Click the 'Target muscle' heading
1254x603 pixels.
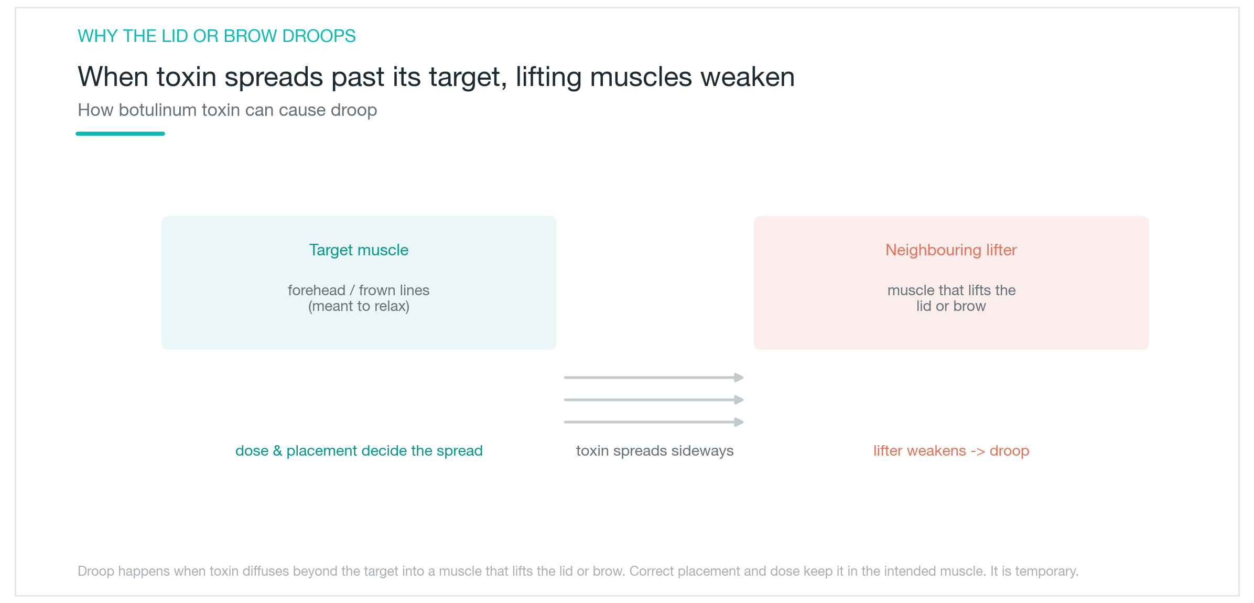[x=359, y=250]
